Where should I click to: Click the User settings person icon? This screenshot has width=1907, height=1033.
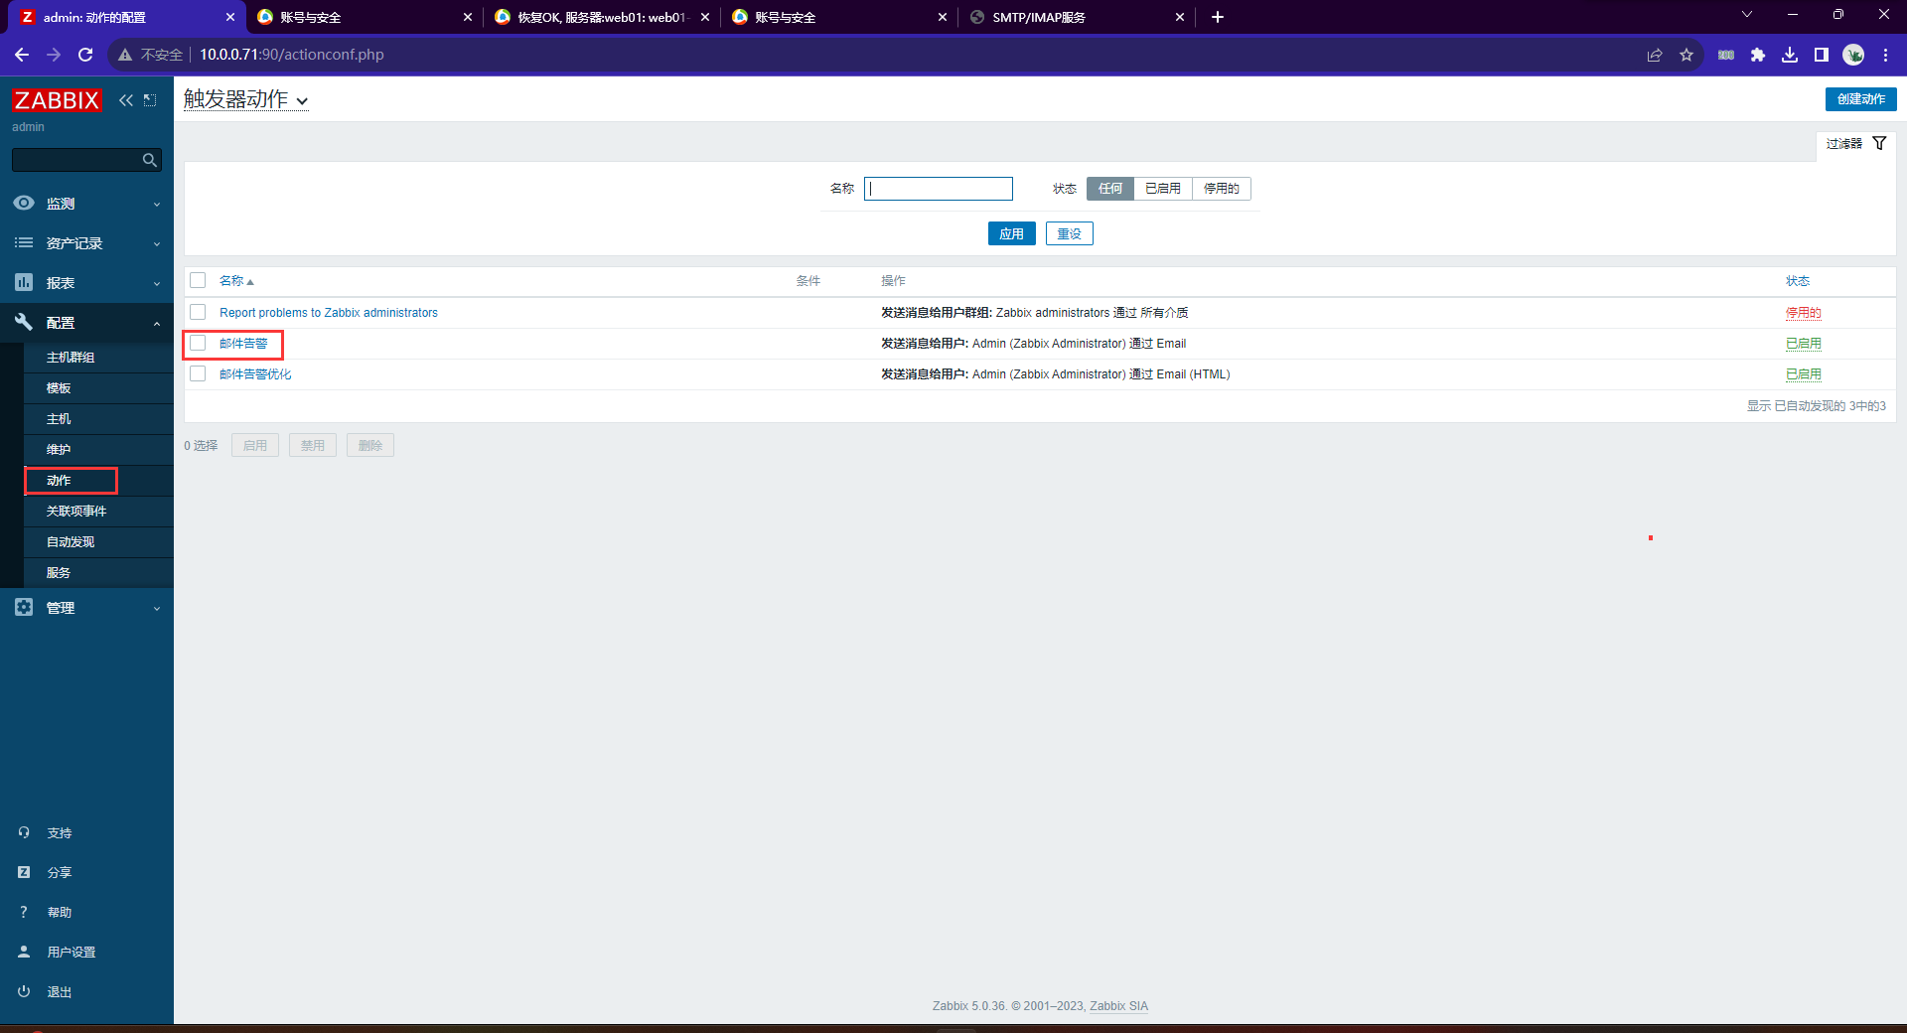point(24,952)
